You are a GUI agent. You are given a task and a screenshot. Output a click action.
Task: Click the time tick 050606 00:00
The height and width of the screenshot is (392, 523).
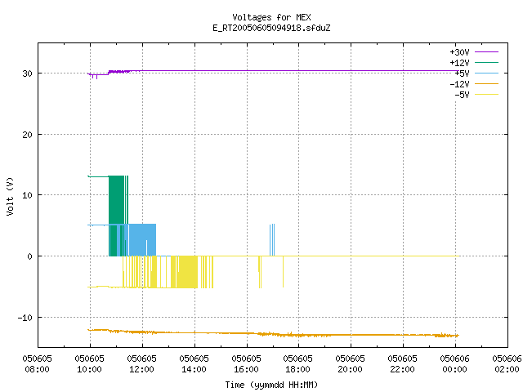click(455, 363)
